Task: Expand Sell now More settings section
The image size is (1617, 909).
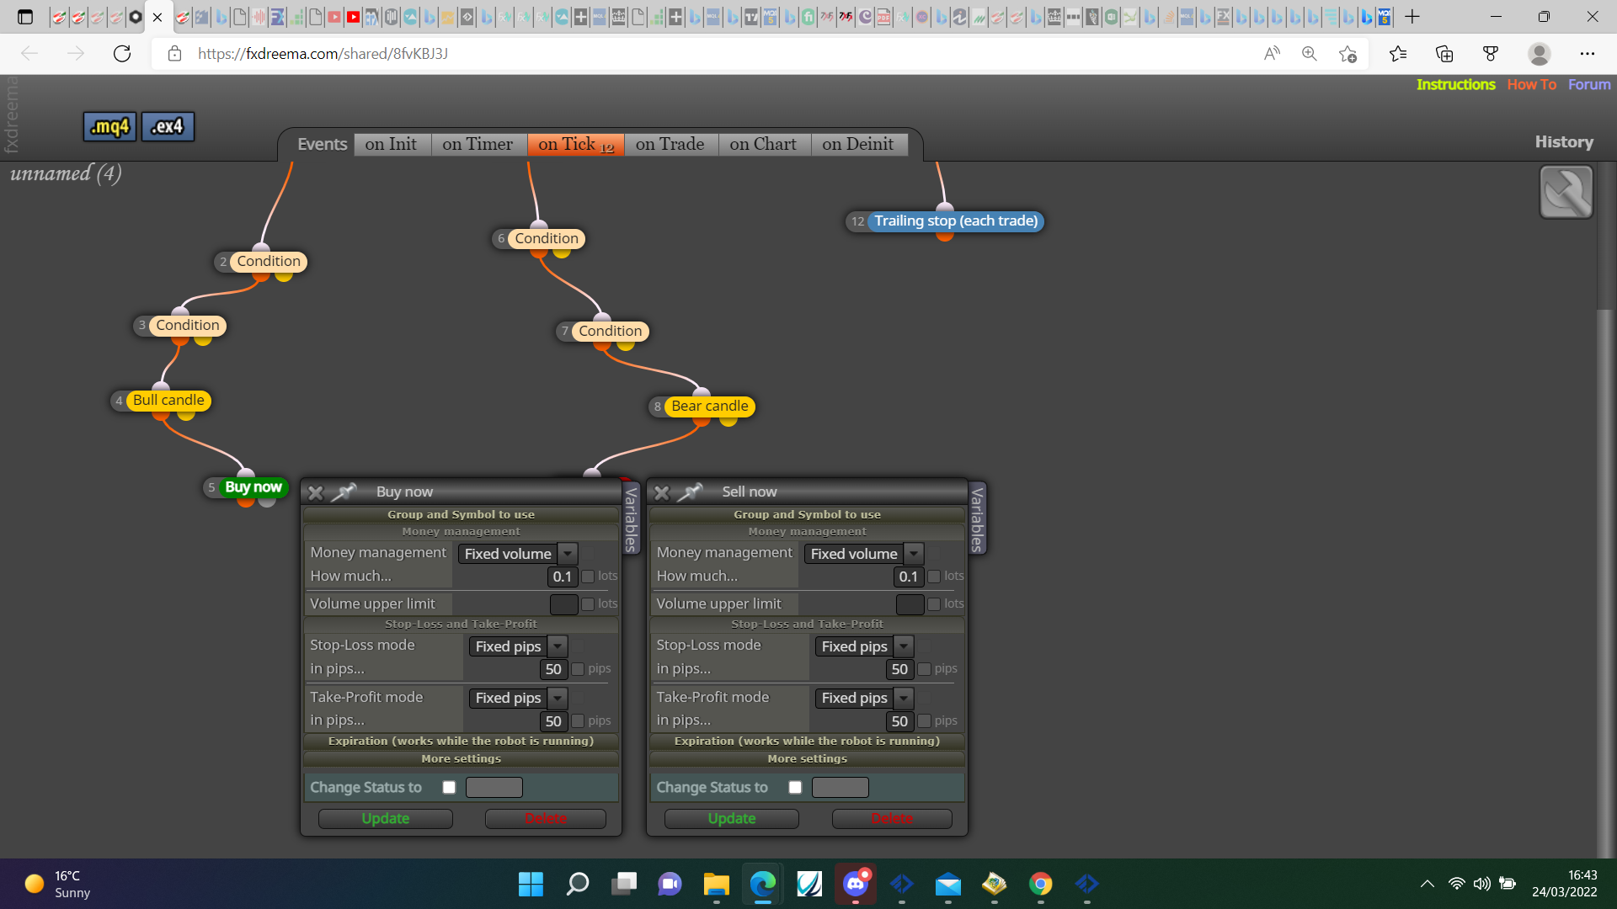Action: (x=807, y=759)
